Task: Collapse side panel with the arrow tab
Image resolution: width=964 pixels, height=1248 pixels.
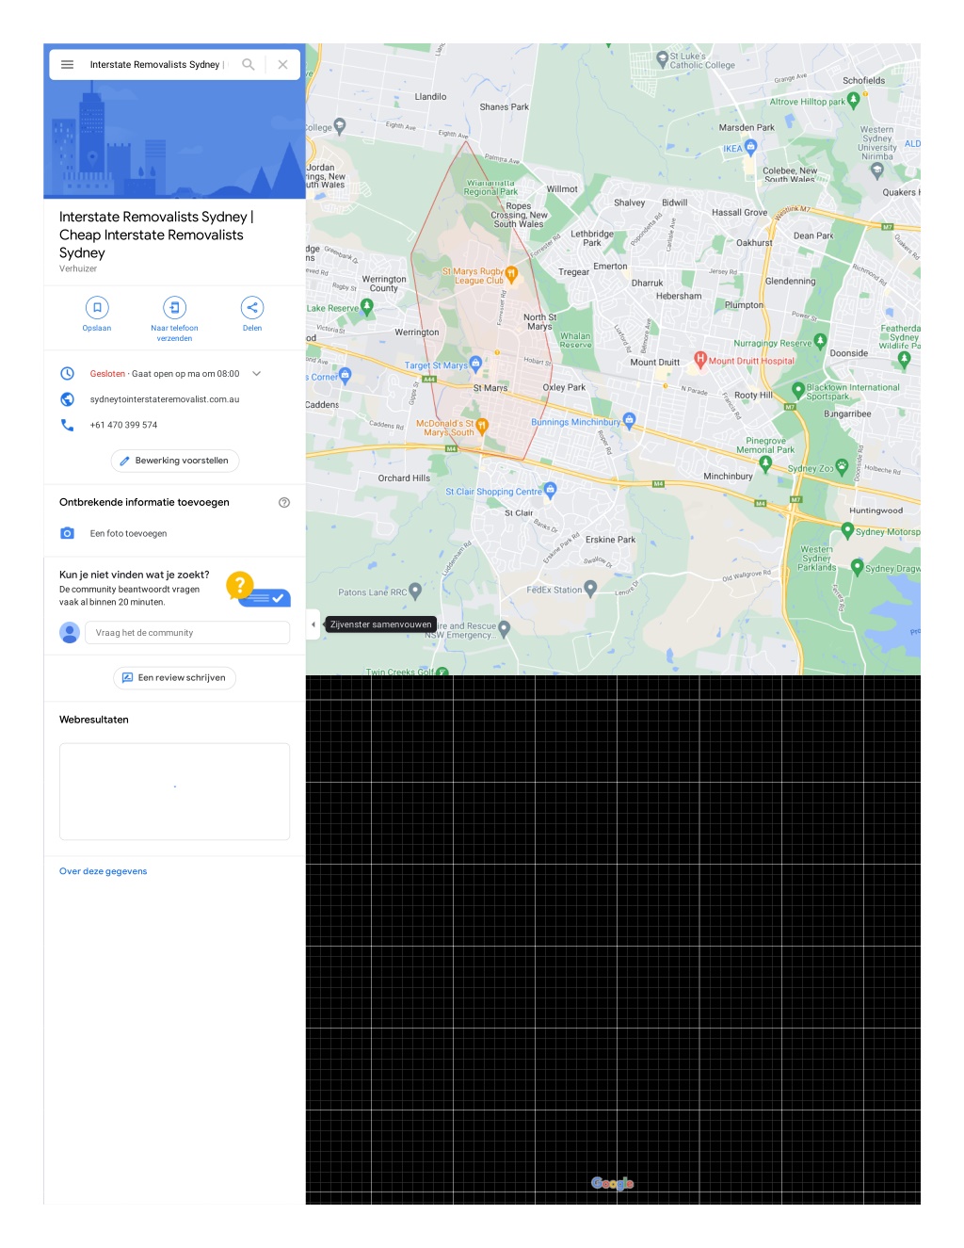Action: (313, 624)
